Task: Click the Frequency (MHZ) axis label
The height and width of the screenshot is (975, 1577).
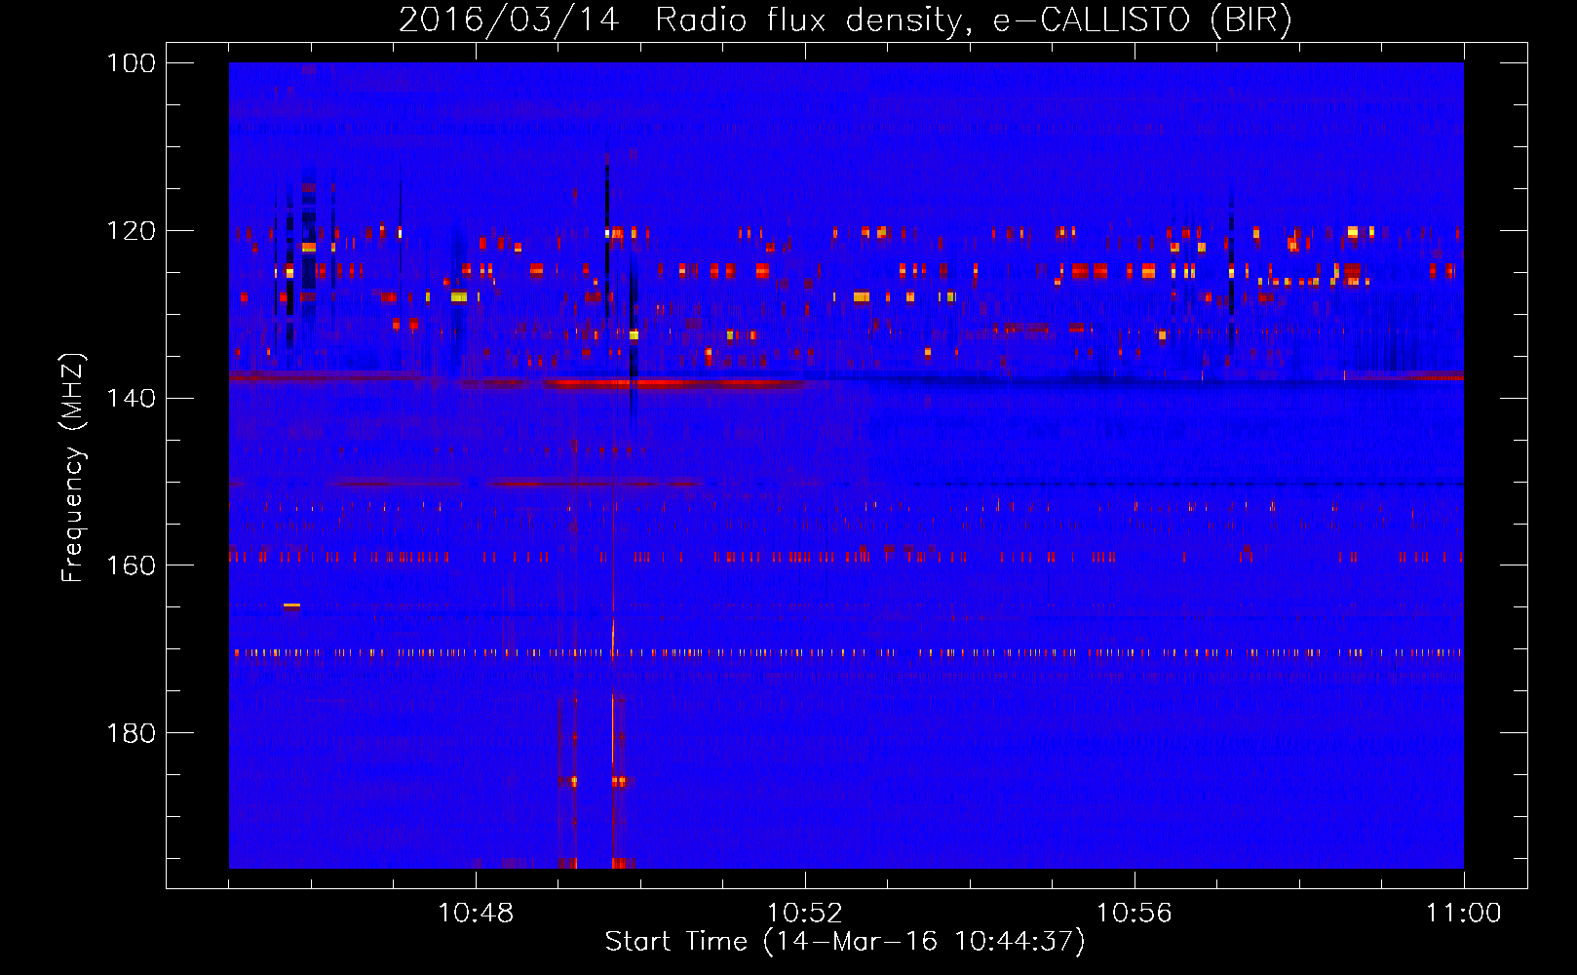Action: click(x=73, y=467)
